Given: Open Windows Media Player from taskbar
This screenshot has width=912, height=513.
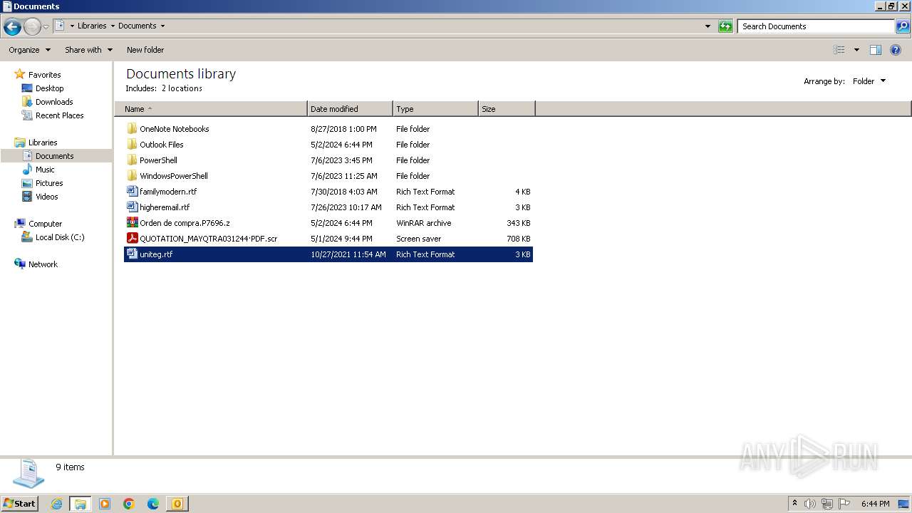Looking at the screenshot, I should pos(105,504).
